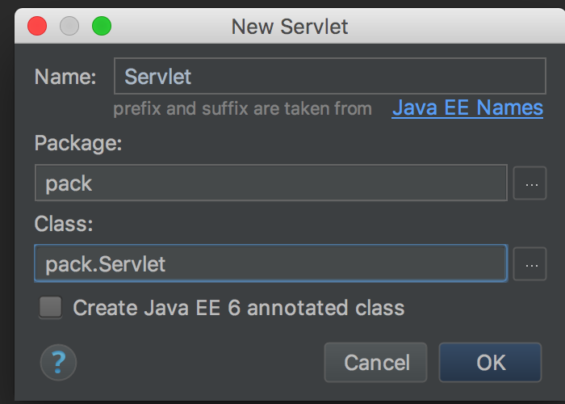Click the 'Name:' label
This screenshot has height=404, width=565.
[65, 77]
